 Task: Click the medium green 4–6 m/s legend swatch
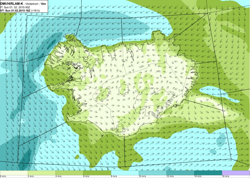click(x=69, y=173)
